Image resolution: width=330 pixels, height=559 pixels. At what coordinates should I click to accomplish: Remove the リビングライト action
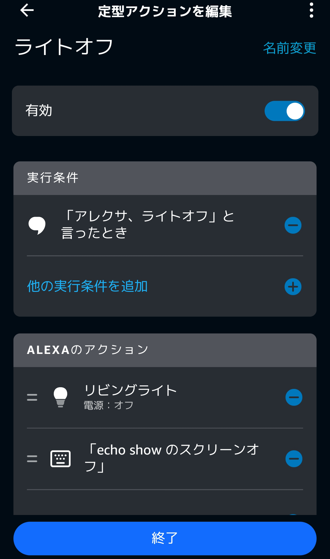pyautogui.click(x=294, y=397)
